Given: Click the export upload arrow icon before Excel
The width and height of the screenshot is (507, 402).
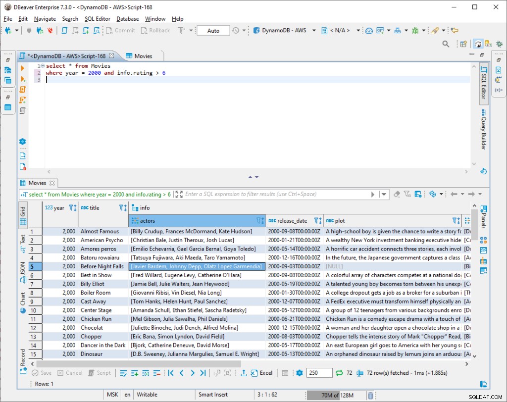Looking at the screenshot, I should pos(244,373).
